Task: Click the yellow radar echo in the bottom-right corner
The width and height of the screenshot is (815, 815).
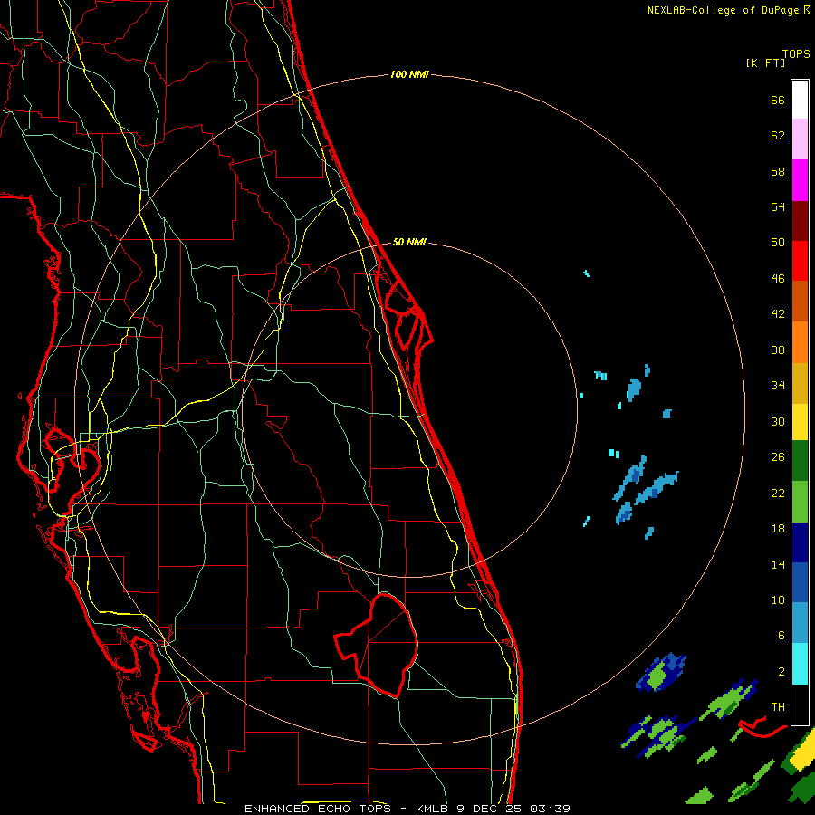Action: (803, 754)
